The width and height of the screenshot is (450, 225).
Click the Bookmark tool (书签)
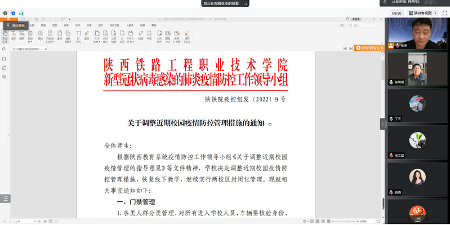149,35
